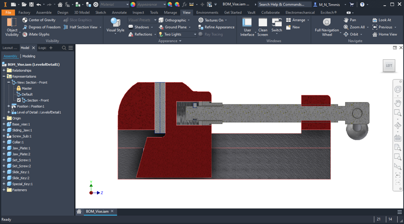Open the Annotate ribbon tab
Image resolution: width=404 pixels, height=224 pixels.
[x=119, y=12]
